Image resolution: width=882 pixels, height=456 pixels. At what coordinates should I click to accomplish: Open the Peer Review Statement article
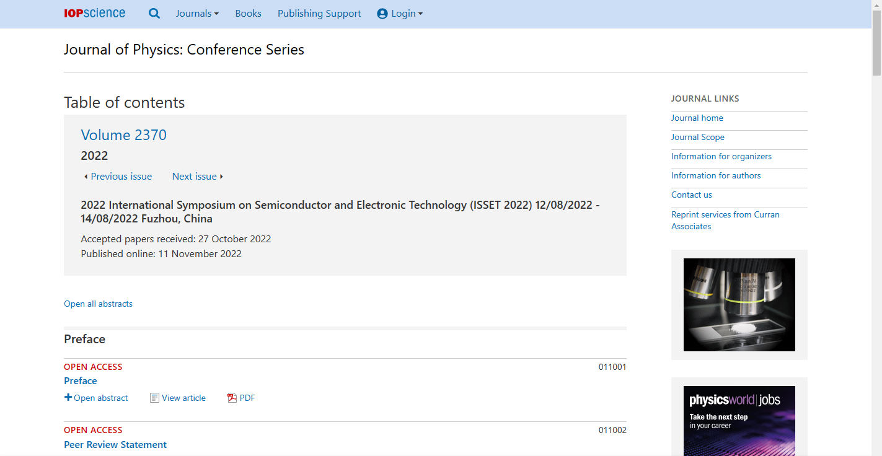pyautogui.click(x=115, y=444)
